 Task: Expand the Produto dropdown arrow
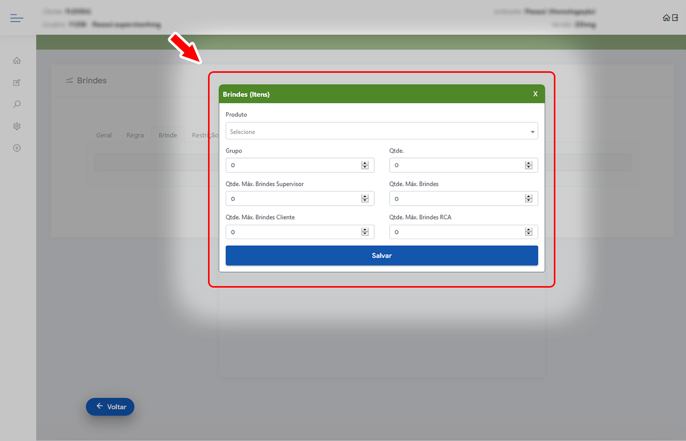click(533, 132)
